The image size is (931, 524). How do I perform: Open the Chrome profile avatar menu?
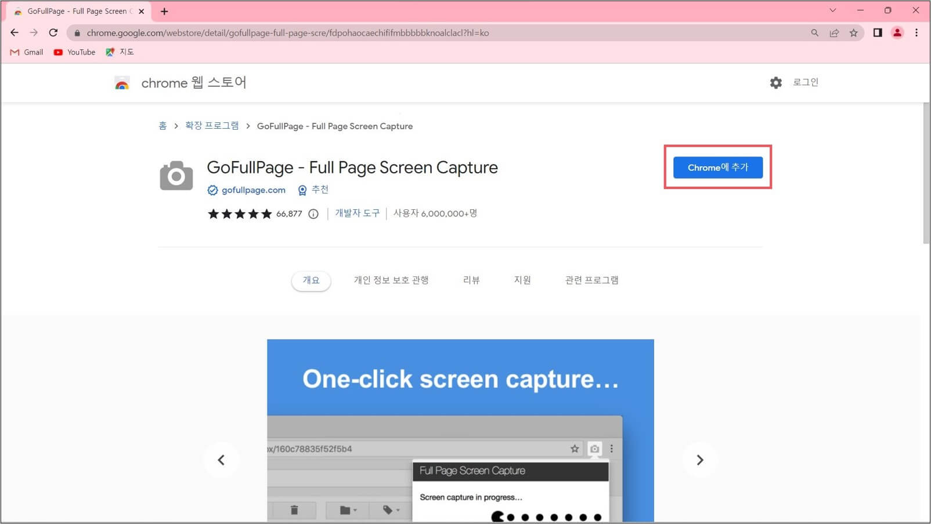[x=897, y=32]
